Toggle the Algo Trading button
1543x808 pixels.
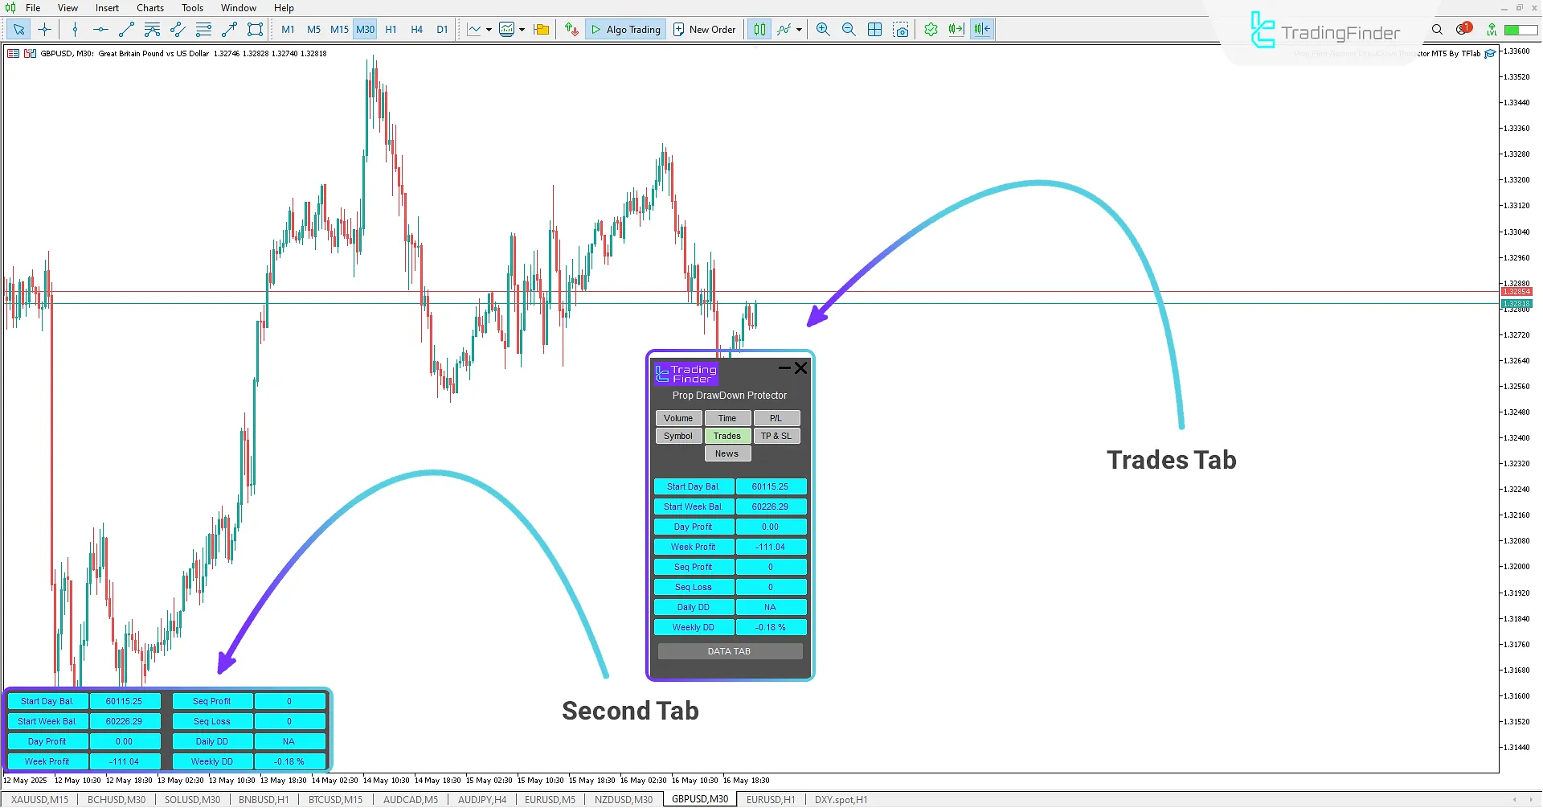coord(626,30)
